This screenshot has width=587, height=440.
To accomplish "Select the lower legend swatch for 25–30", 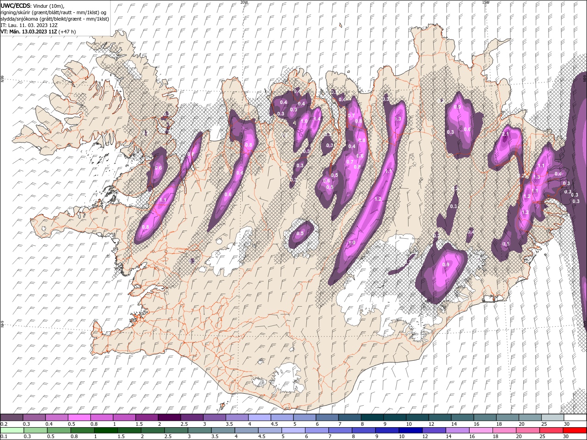I will pyautogui.click(x=552, y=430).
